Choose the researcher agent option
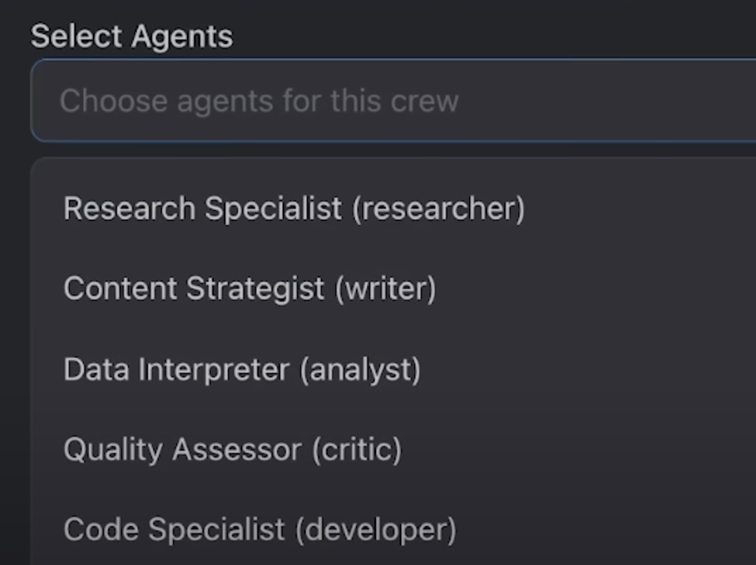Image resolution: width=756 pixels, height=565 pixels. pos(294,208)
